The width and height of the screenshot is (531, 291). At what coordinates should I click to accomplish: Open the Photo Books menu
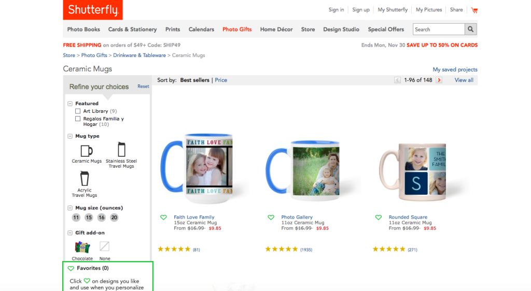coord(83,30)
